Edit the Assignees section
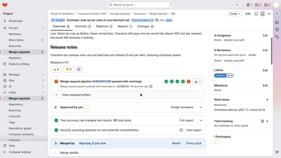 pyautogui.click(x=265, y=35)
